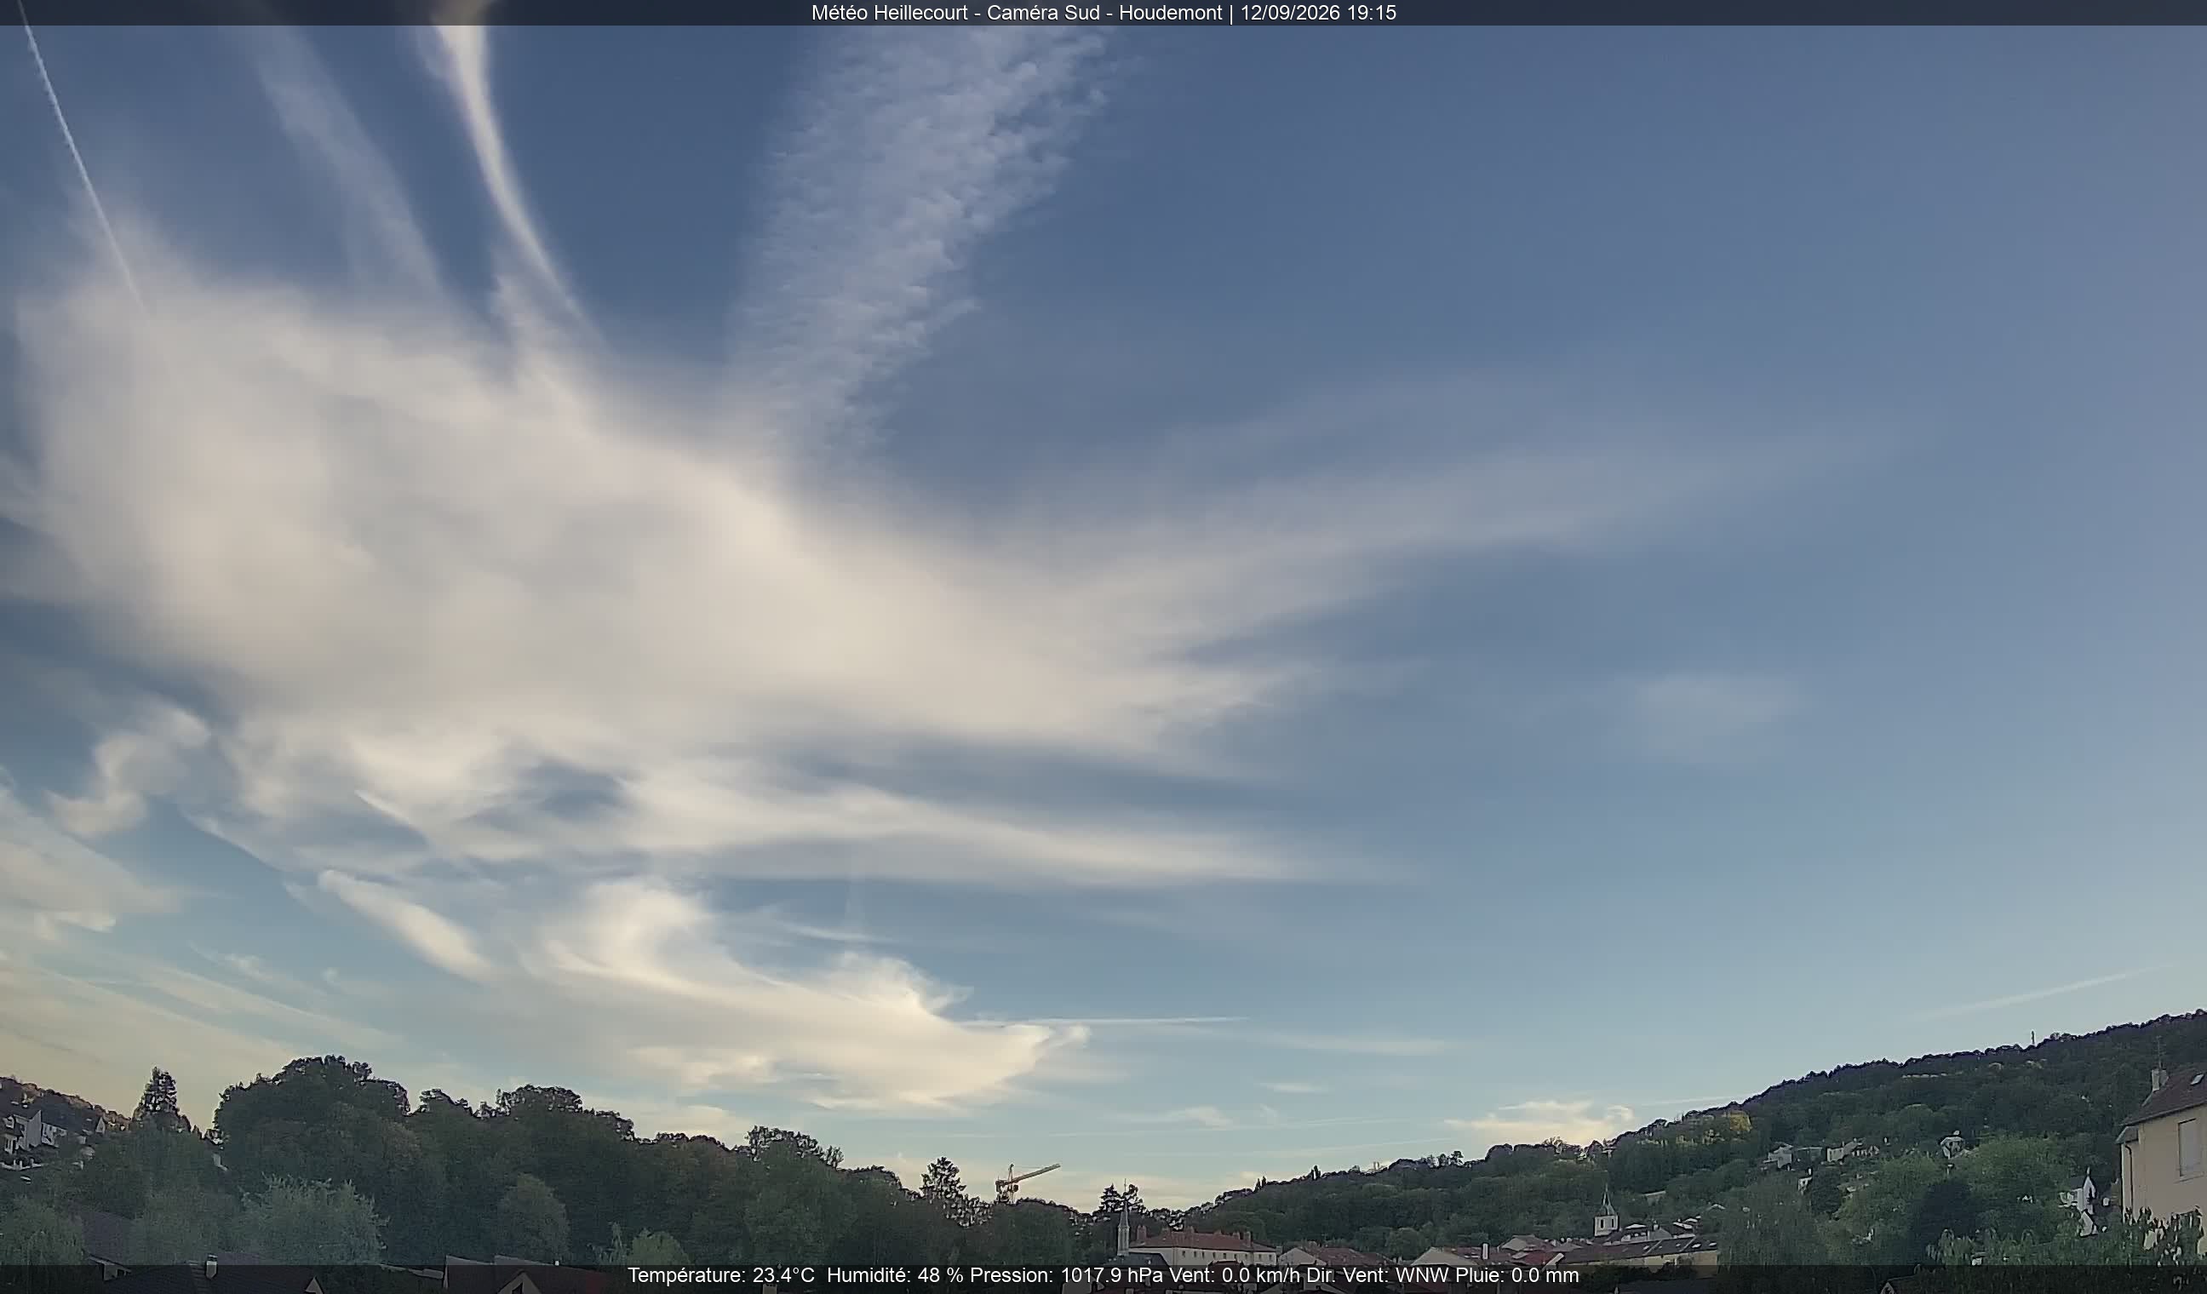Select the Température 23.4°C reading
2207x1294 pixels.
721,1275
